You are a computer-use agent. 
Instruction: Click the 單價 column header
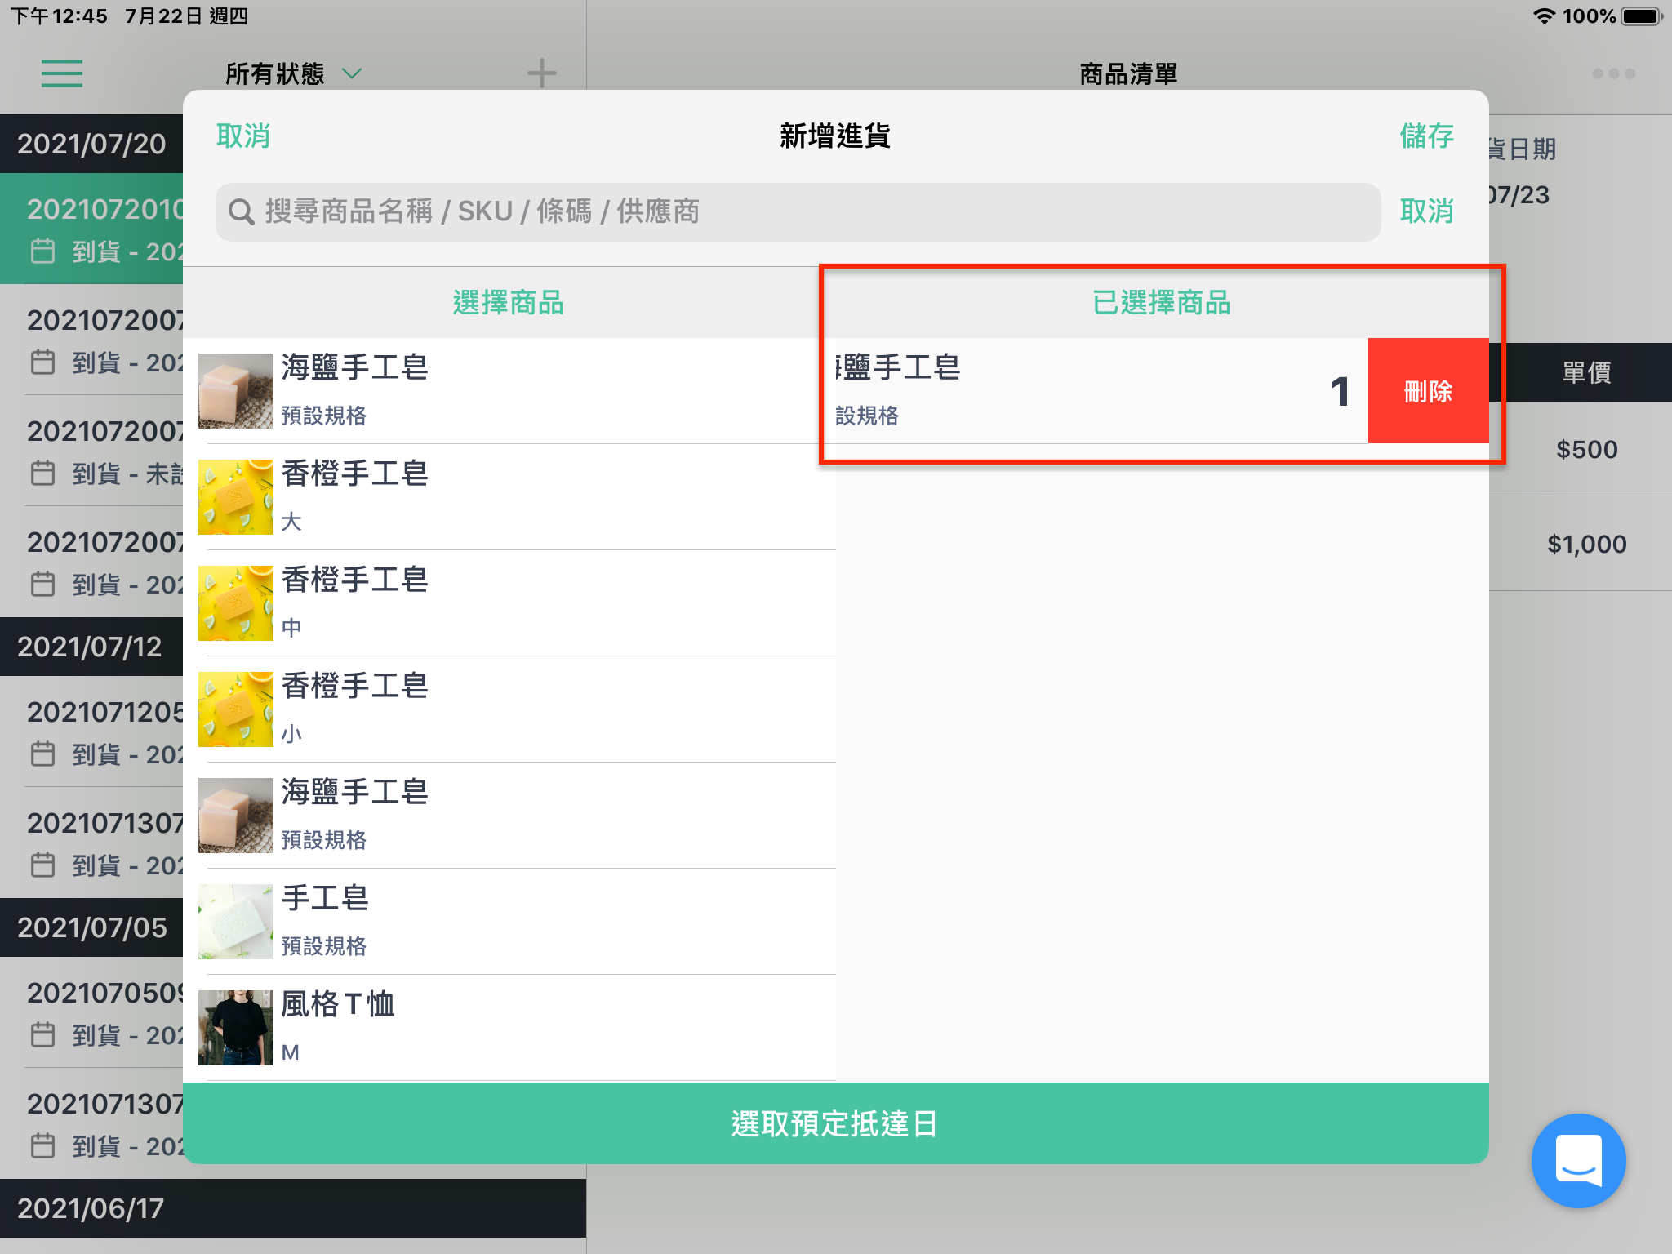(x=1586, y=372)
